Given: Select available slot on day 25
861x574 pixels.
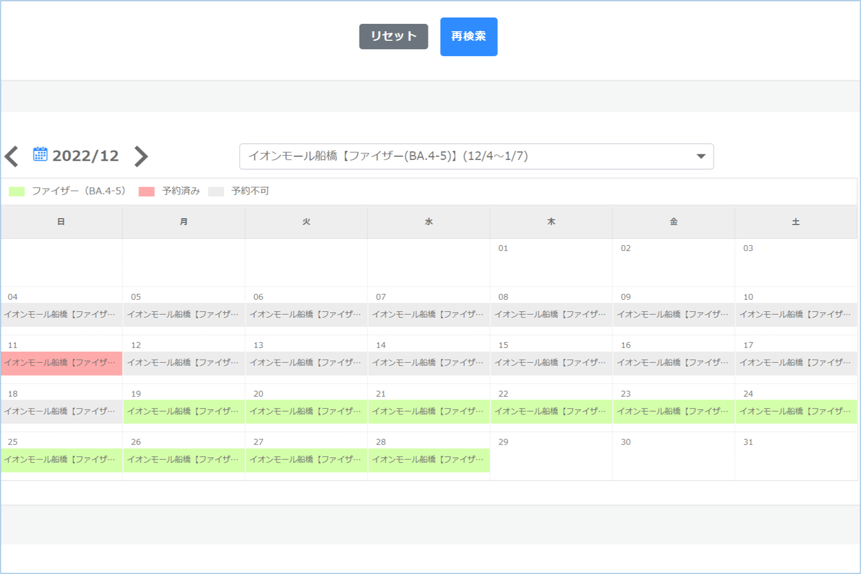Looking at the screenshot, I should click(62, 460).
